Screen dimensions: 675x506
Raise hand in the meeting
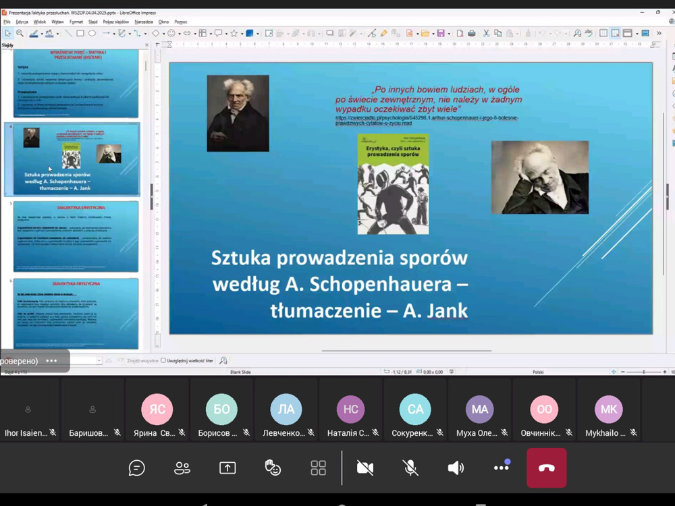[x=273, y=468]
